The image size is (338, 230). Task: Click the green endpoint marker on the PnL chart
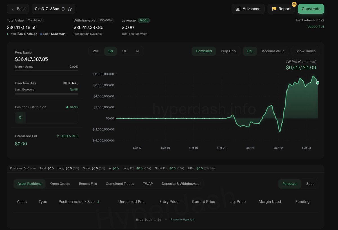(x=317, y=83)
